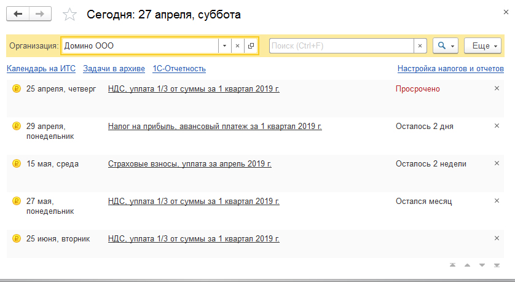Click the back navigation arrow
The image size is (515, 282).
click(x=18, y=14)
